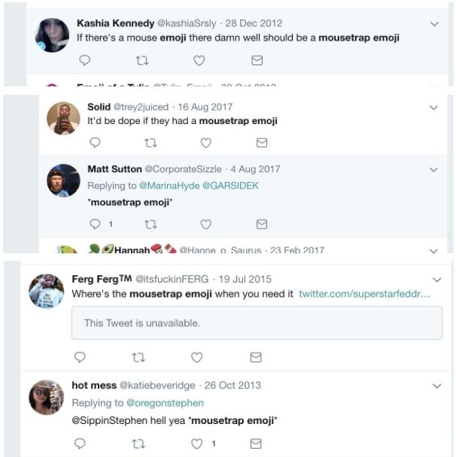Send Solid's tweet via direct message
Viewport: 456px width, 457px height.
[262, 142]
